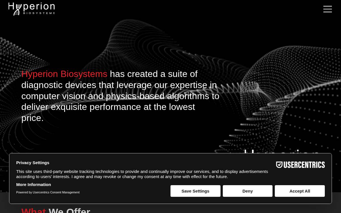
Task: Click the 'deliver exquisite performance' line
Action: (108, 107)
